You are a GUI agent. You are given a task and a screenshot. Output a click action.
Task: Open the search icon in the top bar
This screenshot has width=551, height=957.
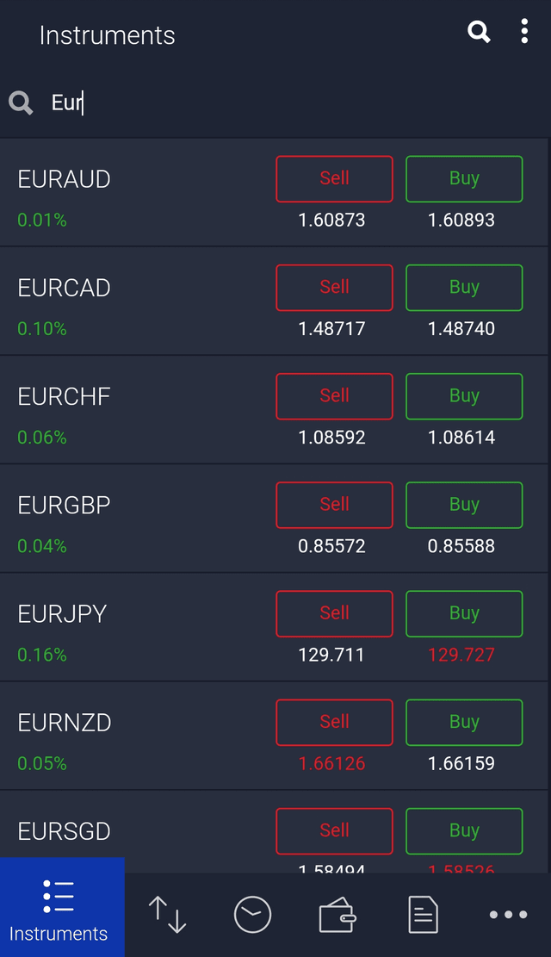click(479, 32)
